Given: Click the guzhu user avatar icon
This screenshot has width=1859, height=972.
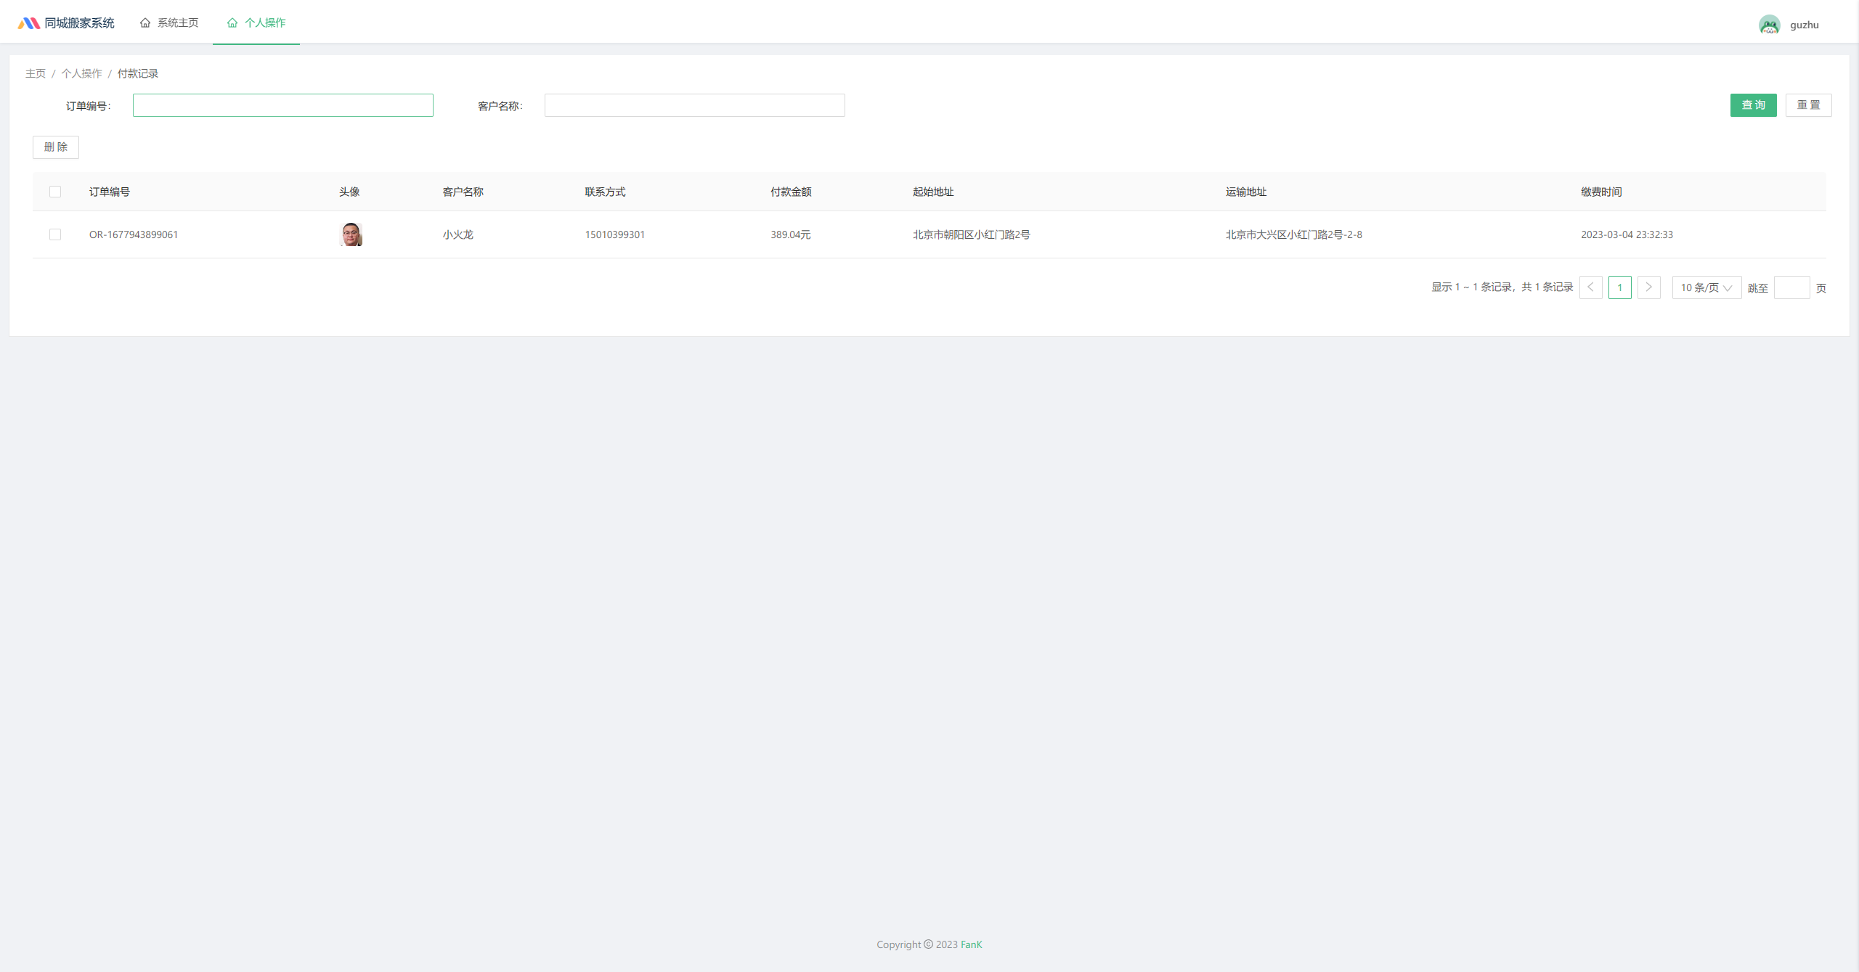Looking at the screenshot, I should click(x=1769, y=25).
